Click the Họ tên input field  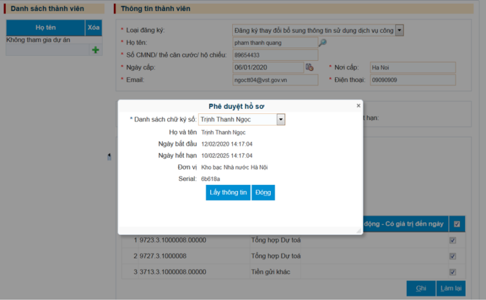pyautogui.click(x=275, y=42)
